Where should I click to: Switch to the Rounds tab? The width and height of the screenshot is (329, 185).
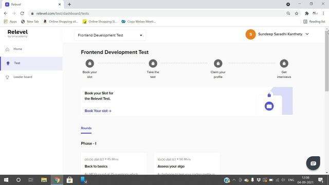(86, 128)
